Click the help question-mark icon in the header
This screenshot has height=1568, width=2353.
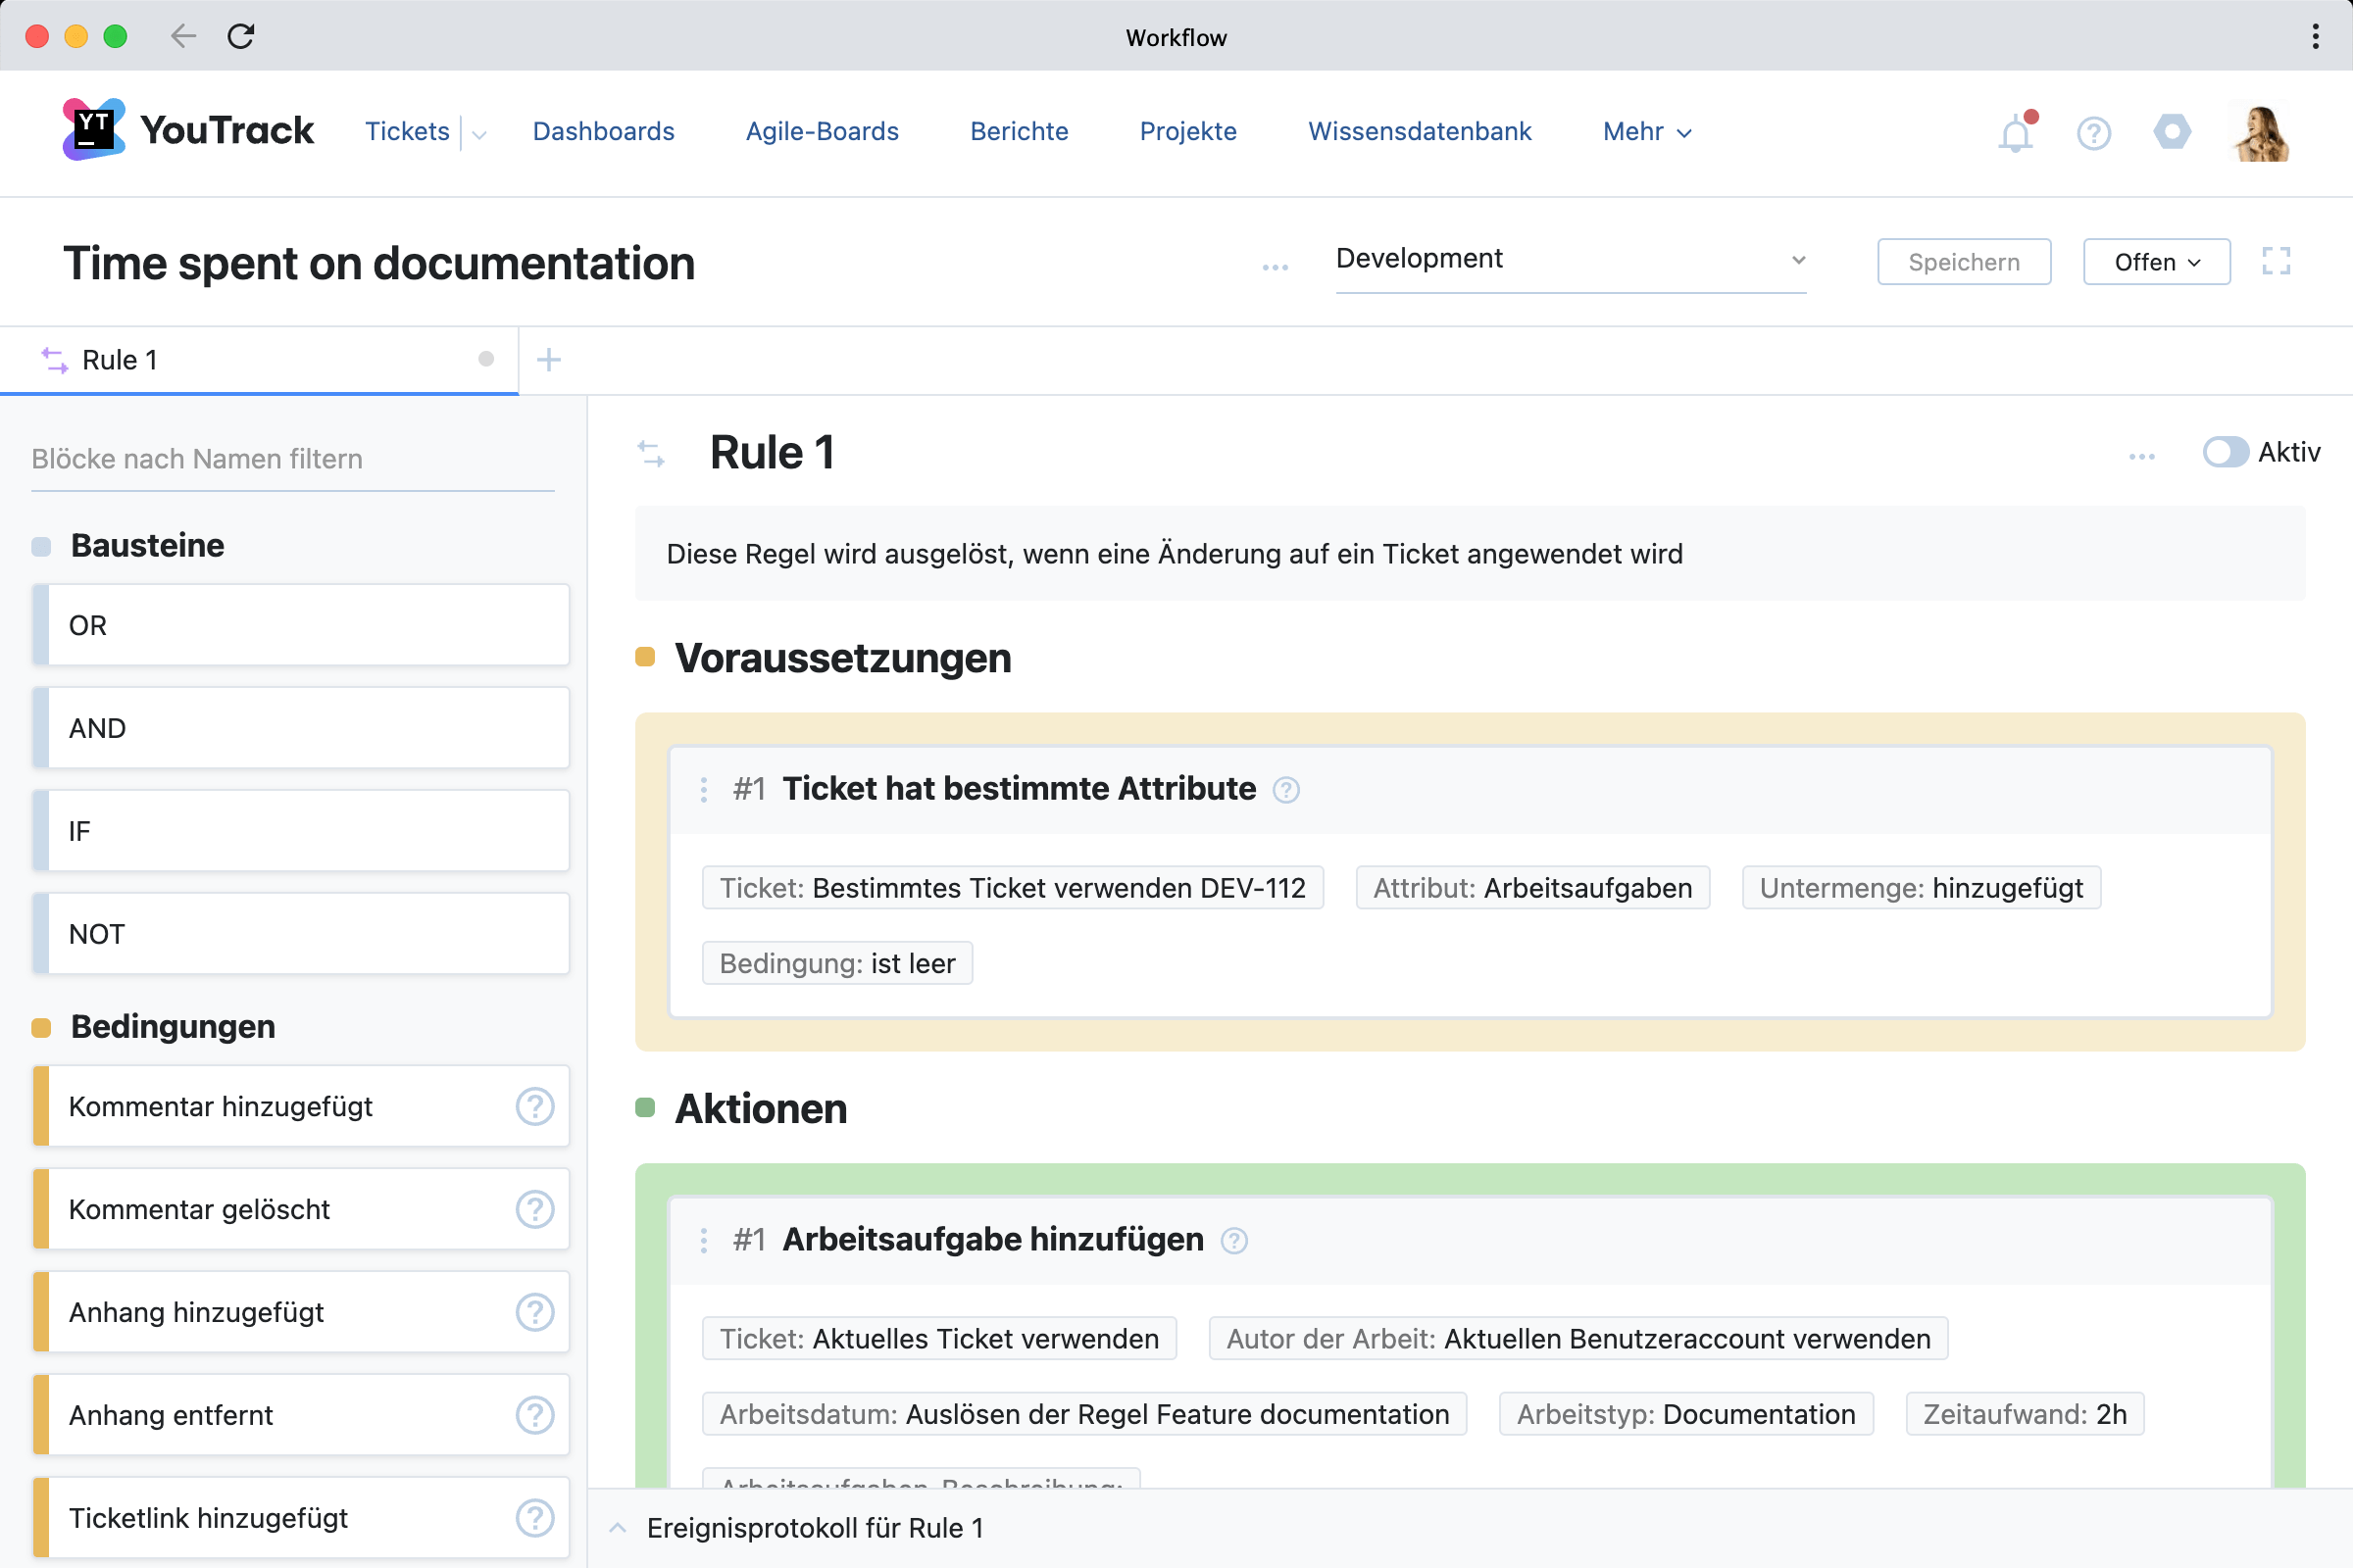(x=2093, y=132)
